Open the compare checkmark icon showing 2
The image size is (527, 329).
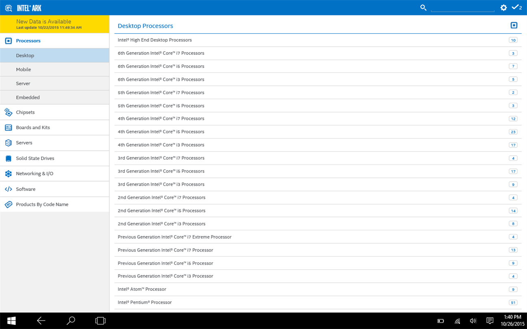(x=516, y=7)
